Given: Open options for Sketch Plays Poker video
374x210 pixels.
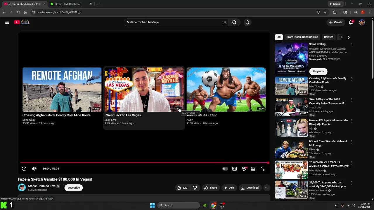Looking at the screenshot, I should [x=352, y=100].
